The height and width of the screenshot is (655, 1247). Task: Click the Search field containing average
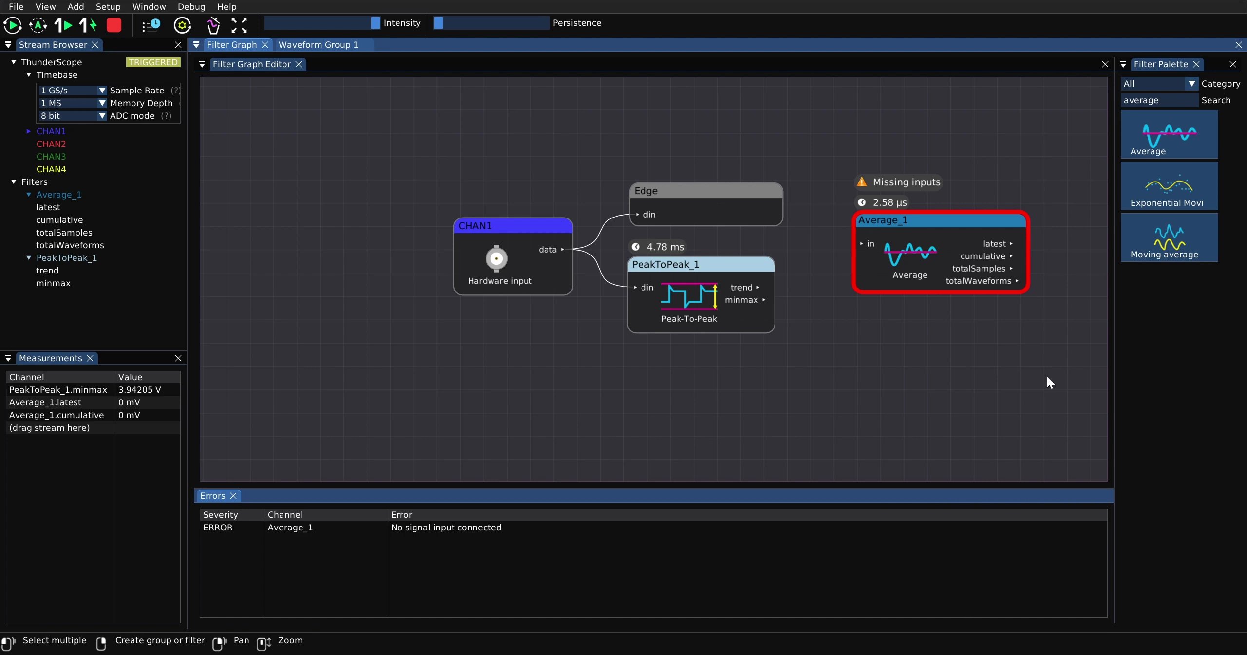[1159, 100]
